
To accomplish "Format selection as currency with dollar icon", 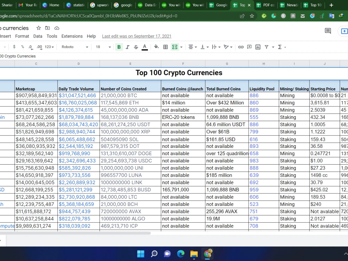I will click(14, 47).
